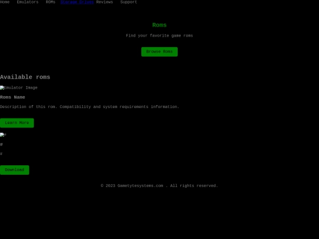
Task: Open the Storage Drives link
Action: pos(77,2)
